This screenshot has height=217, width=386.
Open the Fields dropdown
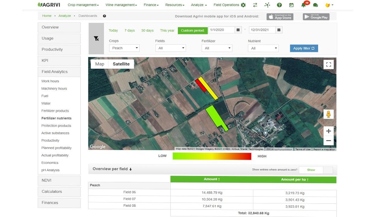click(171, 48)
